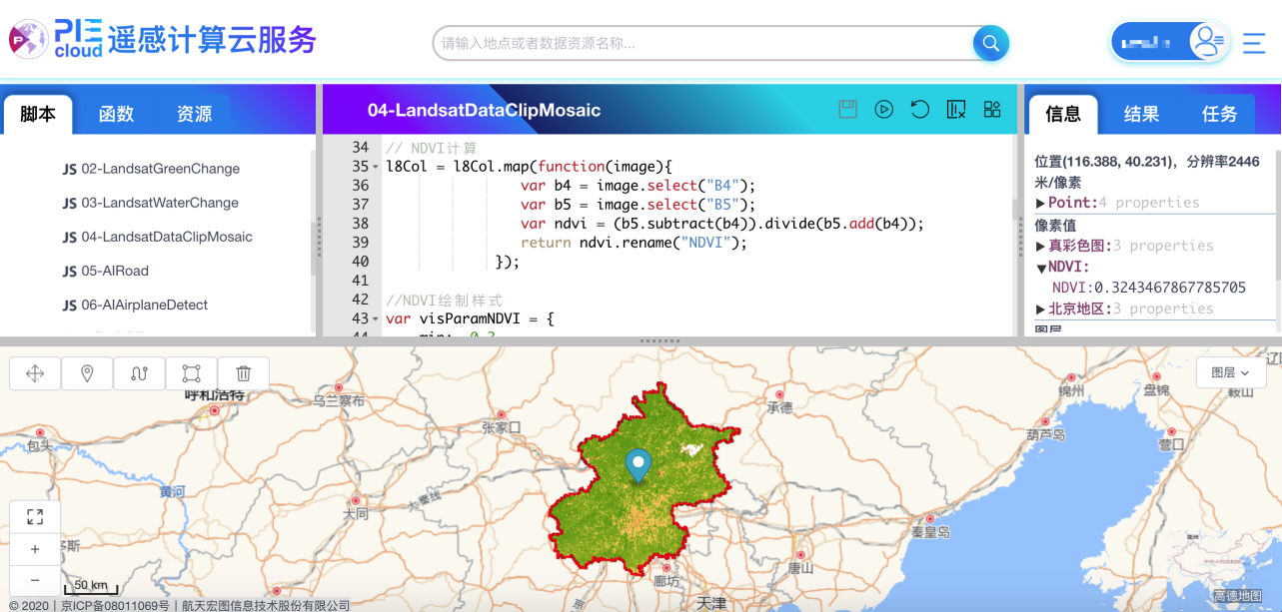Expand the 真彩色图 properties
1282x612 pixels.
pos(1039,245)
